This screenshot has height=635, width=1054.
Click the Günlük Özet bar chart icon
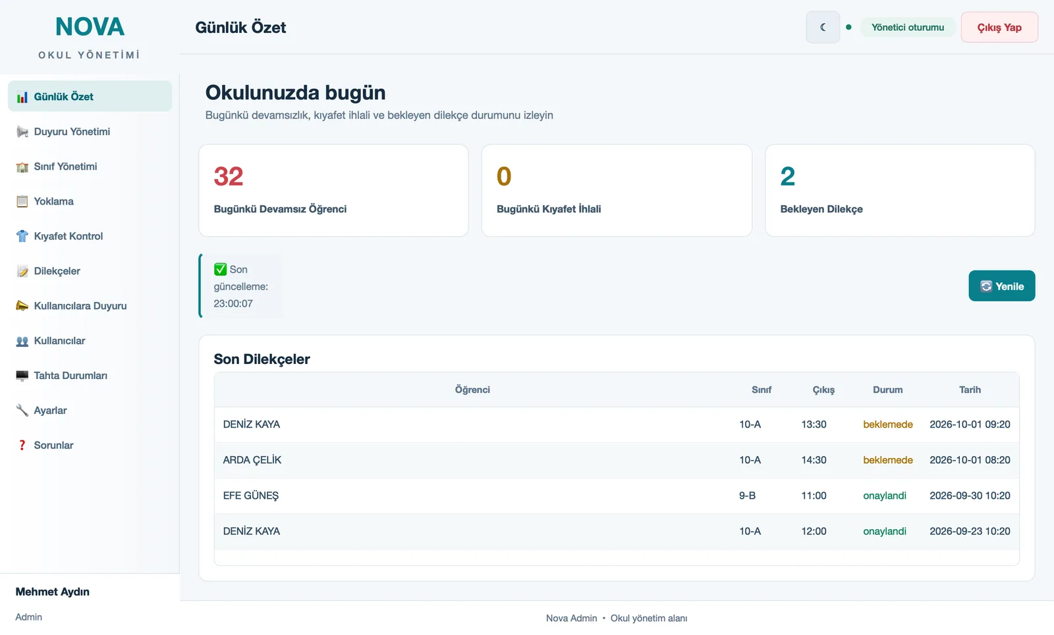click(22, 97)
